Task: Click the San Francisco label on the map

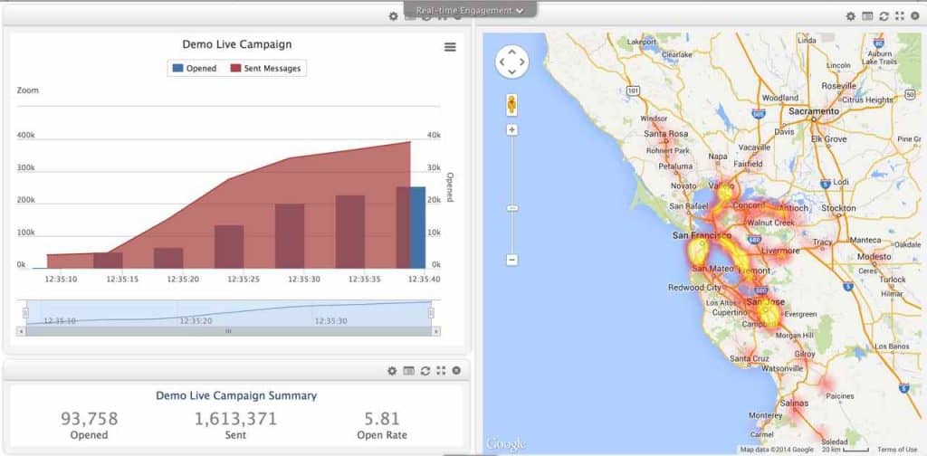Action: [x=702, y=235]
